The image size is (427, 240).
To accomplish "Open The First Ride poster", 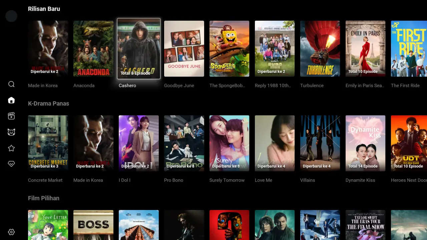I will click(409, 49).
